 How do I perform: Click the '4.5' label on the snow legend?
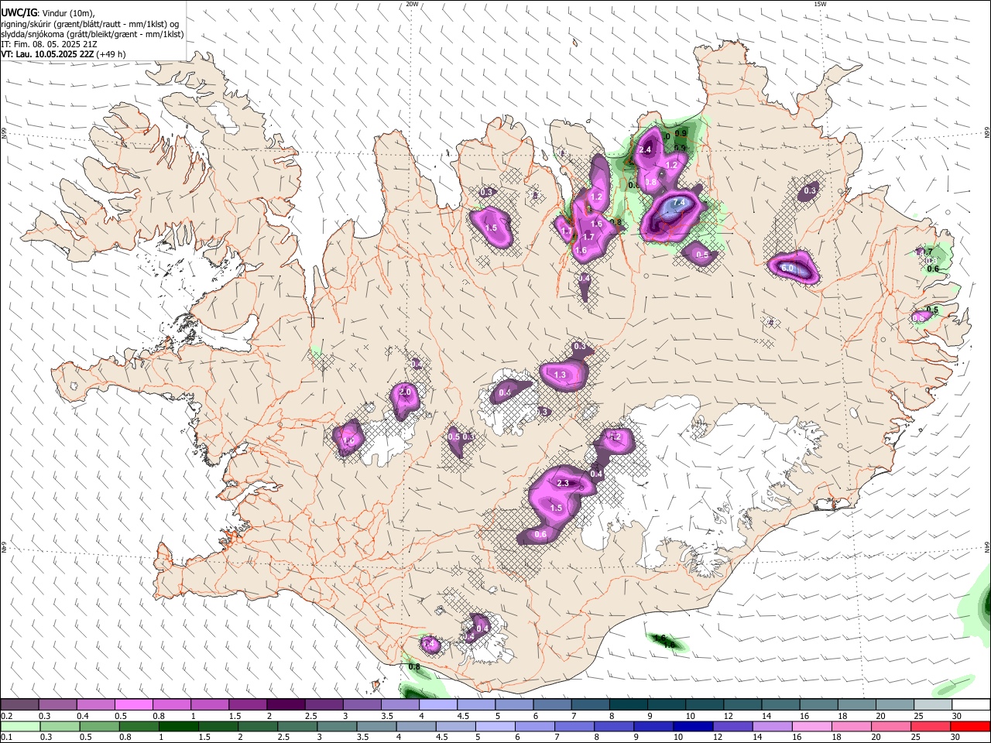(x=462, y=716)
